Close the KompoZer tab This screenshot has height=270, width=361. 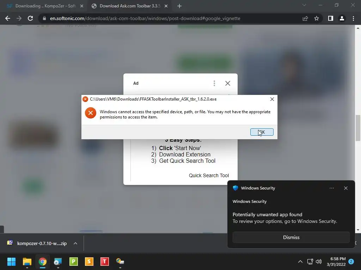pyautogui.click(x=82, y=6)
